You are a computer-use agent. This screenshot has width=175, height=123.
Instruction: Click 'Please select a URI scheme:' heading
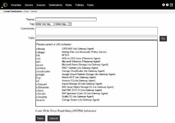(x=54, y=44)
